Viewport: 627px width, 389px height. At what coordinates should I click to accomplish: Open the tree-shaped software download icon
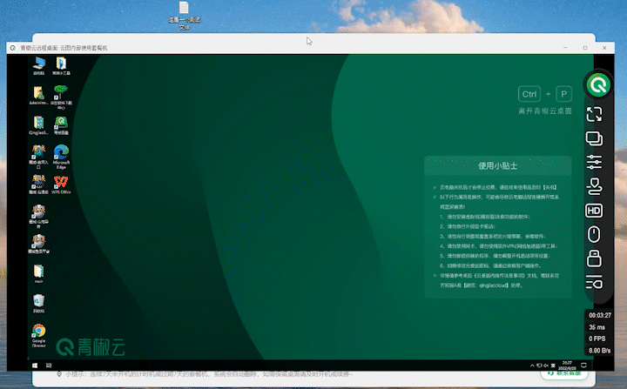[61, 97]
